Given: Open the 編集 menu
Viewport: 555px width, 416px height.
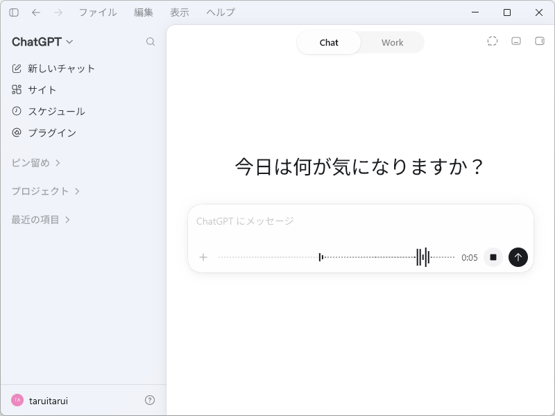Looking at the screenshot, I should point(144,12).
